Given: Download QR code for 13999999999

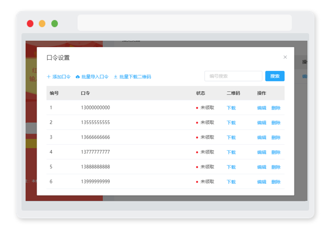Looking at the screenshot, I should pos(231,182).
